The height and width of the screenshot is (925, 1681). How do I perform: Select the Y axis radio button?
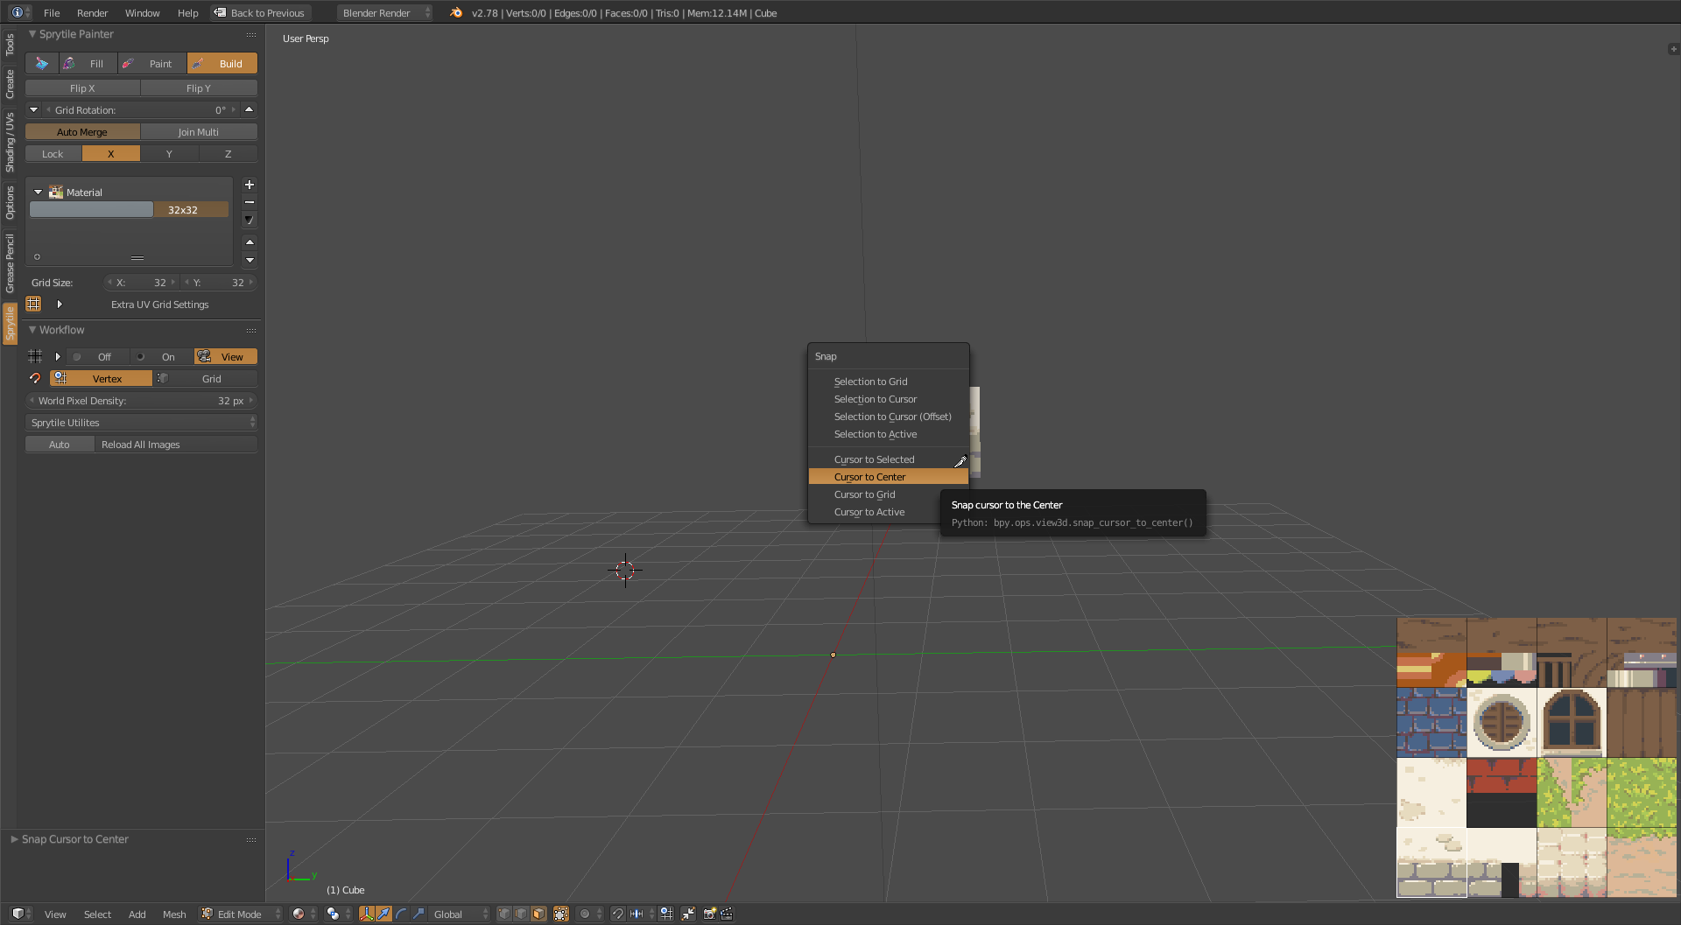coord(170,154)
